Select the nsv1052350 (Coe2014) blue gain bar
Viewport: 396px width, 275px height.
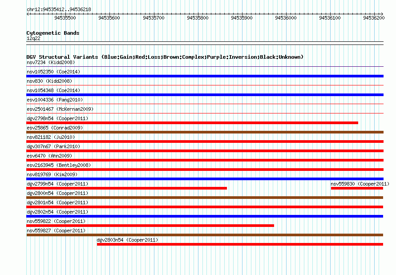coord(205,76)
